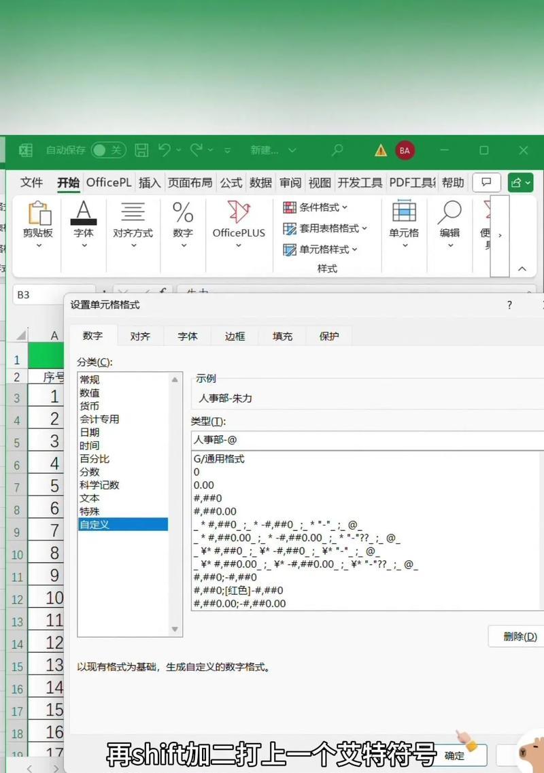Click the Redo arrow icon
This screenshot has width=544, height=773.
click(x=197, y=150)
